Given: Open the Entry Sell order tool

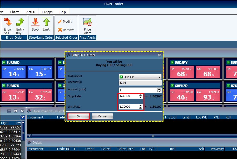Looking at the screenshot, I should click(8, 26).
